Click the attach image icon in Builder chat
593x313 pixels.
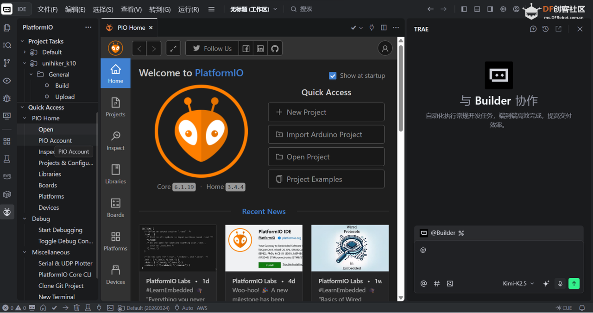(x=449, y=283)
